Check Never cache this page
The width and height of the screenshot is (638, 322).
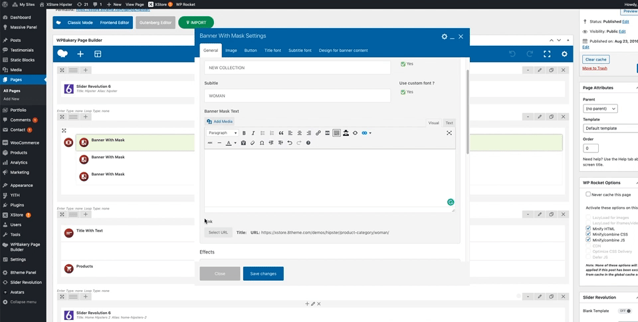pyautogui.click(x=588, y=194)
